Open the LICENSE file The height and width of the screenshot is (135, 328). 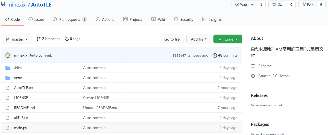(x=21, y=98)
